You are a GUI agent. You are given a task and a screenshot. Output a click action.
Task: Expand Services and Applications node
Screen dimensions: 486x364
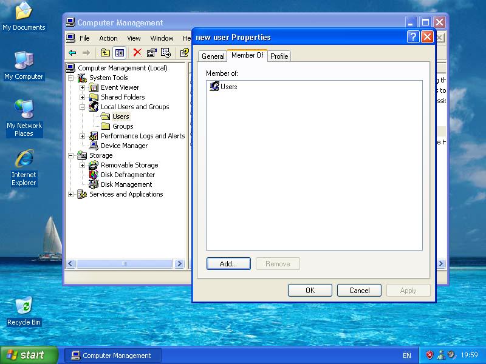pos(70,194)
